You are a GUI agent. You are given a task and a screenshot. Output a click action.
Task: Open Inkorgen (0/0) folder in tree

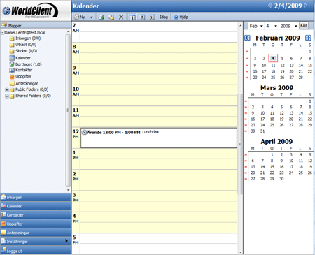point(25,38)
